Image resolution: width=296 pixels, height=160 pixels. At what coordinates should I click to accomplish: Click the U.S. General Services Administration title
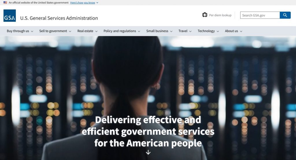click(x=59, y=18)
